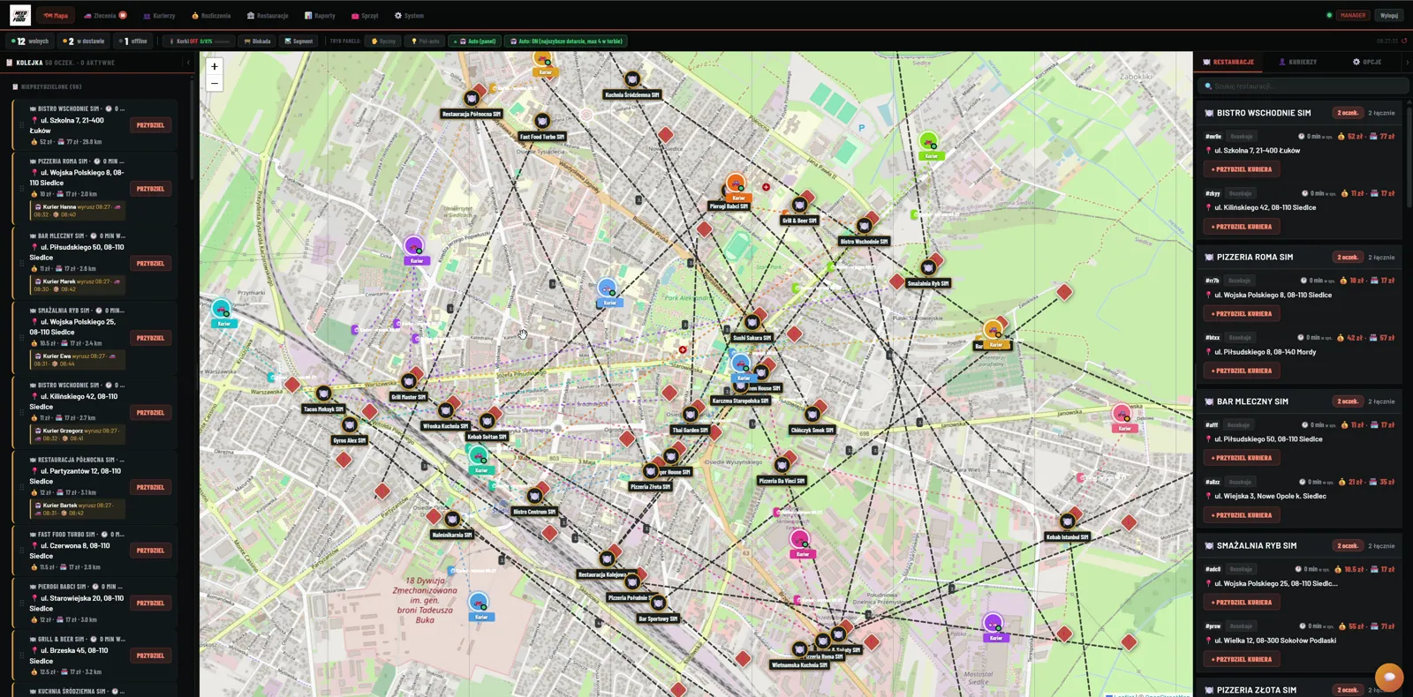Click the Naleśnikarnia SIM map marker
Image resolution: width=1413 pixels, height=697 pixels.
click(x=452, y=520)
